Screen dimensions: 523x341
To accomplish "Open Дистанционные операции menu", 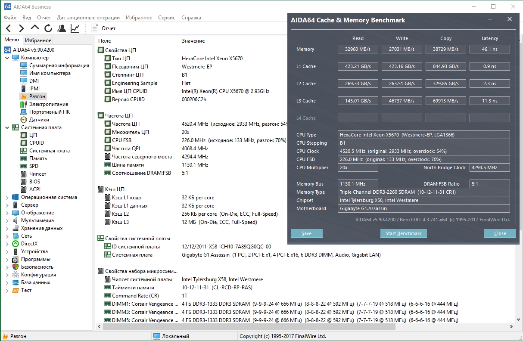I will point(88,18).
